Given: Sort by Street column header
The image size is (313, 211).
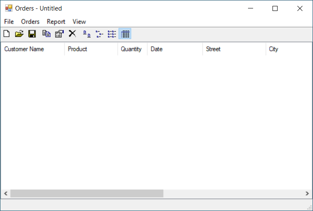Looking at the screenshot, I should pyautogui.click(x=235, y=49).
